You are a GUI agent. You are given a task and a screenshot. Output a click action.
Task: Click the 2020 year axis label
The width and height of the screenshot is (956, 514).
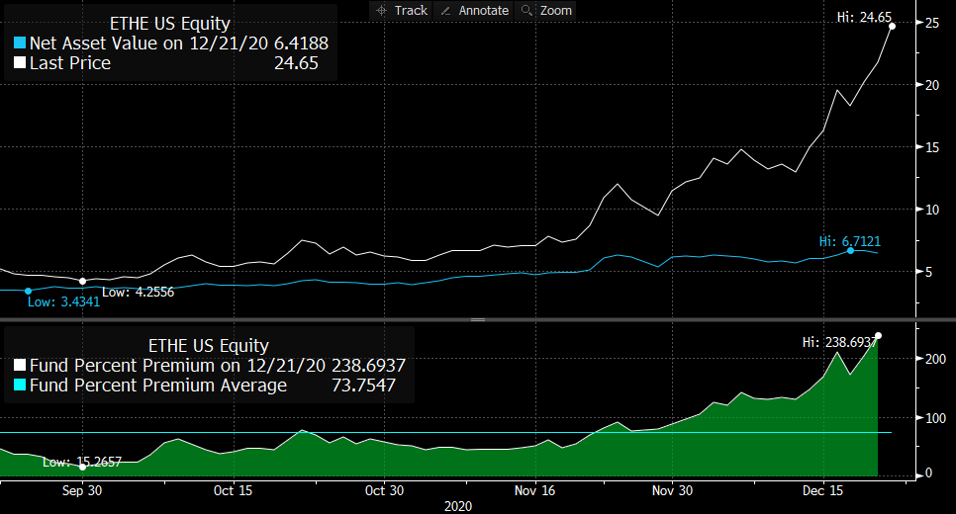(x=458, y=507)
